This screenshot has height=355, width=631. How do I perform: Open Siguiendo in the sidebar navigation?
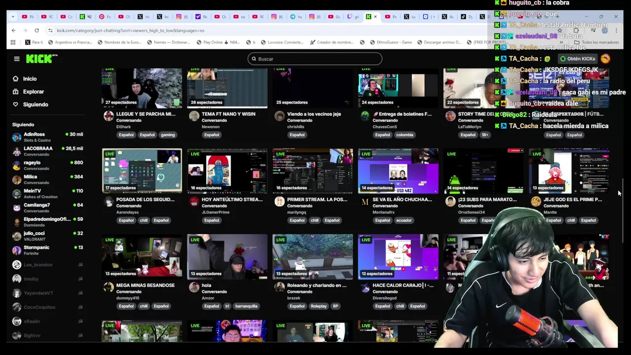click(35, 105)
